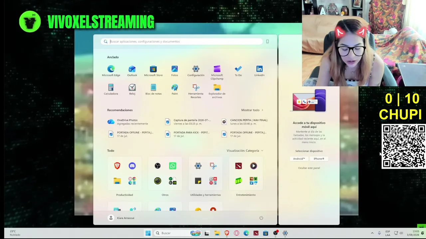Screen dimensions: 426x239
Task: Open Visualización: Categoría dropdown
Action: pyautogui.click(x=245, y=151)
